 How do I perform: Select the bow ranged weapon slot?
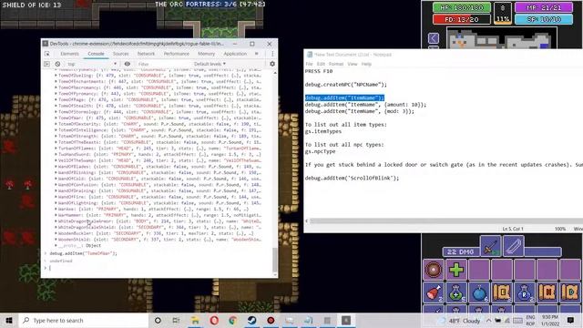[514, 246]
